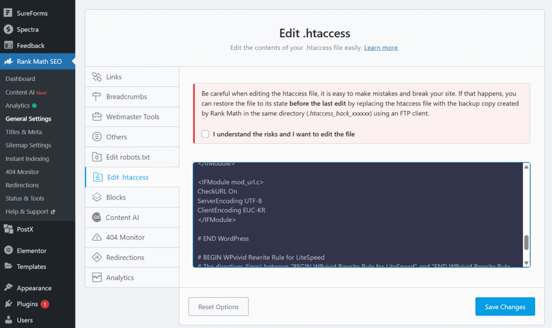The image size is (552, 328).
Task: Click the Users person icon
Action: point(9,319)
